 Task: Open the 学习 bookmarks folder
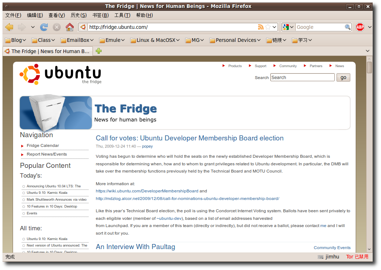coord(302,40)
